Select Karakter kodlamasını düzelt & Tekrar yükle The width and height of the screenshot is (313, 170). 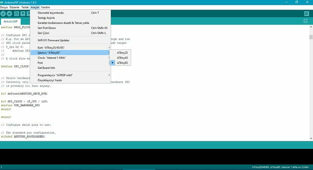click(x=70, y=23)
